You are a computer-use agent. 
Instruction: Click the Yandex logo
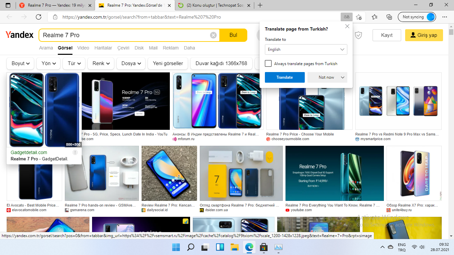point(20,35)
